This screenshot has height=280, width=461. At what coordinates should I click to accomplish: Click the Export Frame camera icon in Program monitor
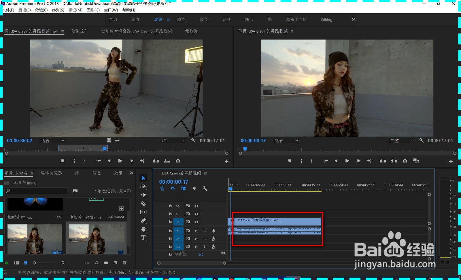pyautogui.click(x=405, y=161)
